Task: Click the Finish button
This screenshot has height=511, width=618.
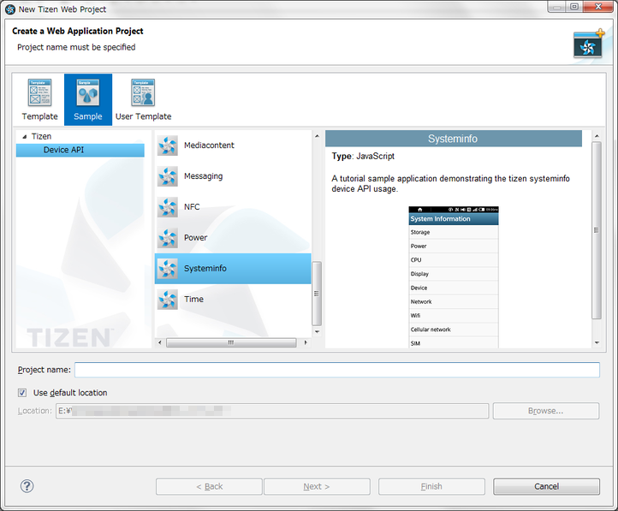Action: 431,486
